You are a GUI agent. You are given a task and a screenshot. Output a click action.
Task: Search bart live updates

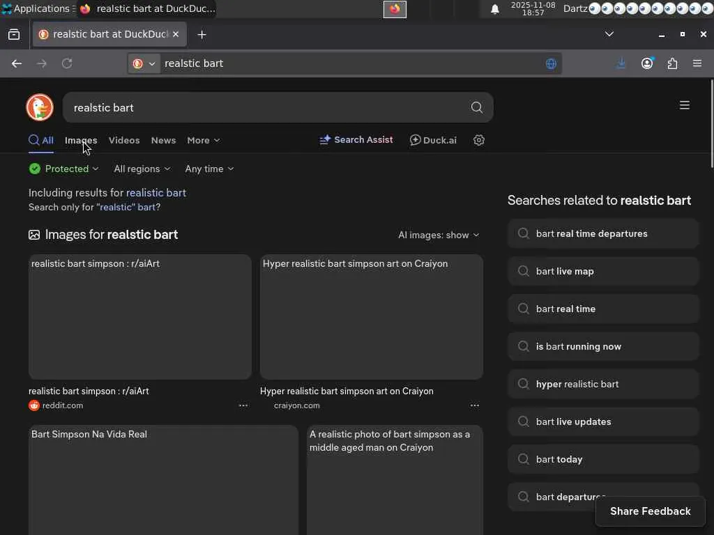click(603, 421)
